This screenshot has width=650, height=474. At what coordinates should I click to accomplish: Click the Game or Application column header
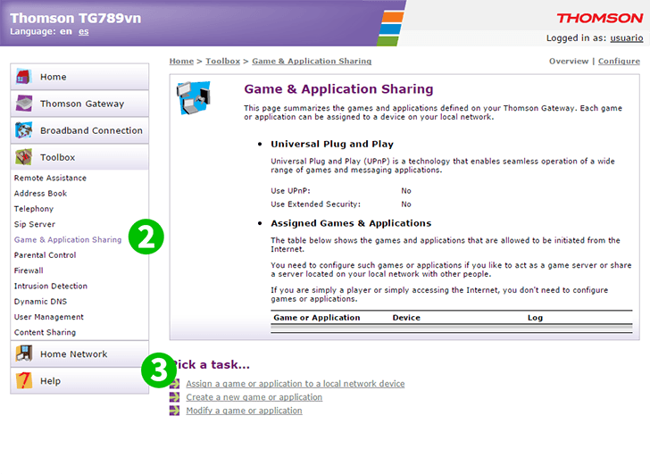[x=317, y=318]
